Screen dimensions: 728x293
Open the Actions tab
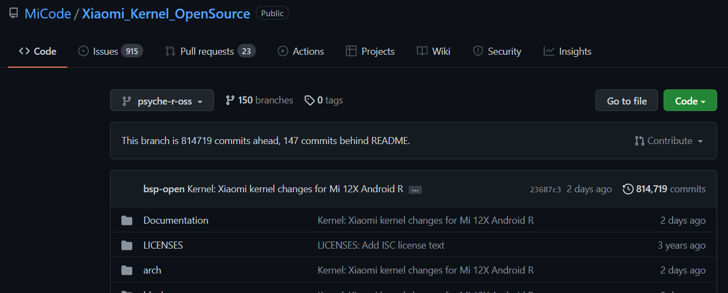(x=301, y=51)
